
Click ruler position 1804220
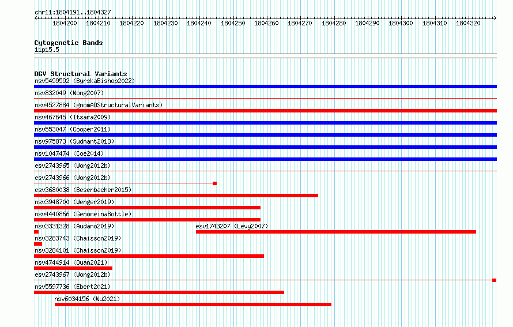click(131, 23)
